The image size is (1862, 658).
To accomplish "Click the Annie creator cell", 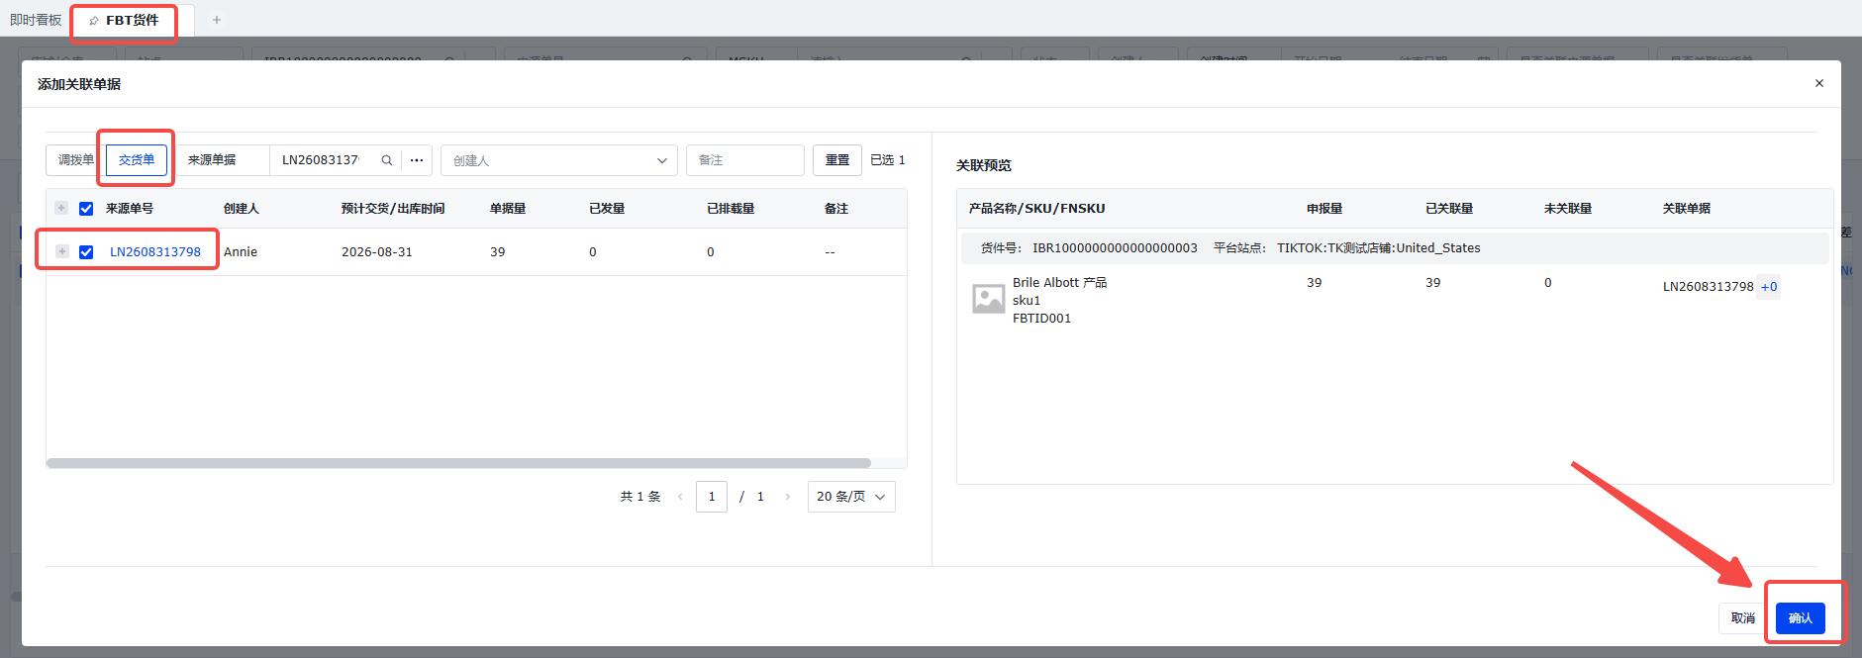I will [241, 252].
